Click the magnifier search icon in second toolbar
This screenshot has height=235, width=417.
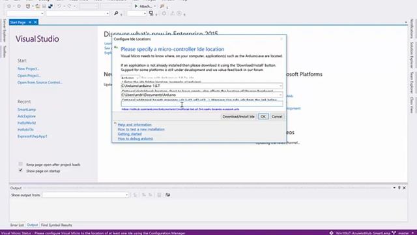116,13
